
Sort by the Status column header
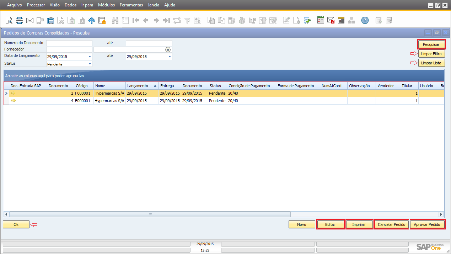[x=218, y=86]
